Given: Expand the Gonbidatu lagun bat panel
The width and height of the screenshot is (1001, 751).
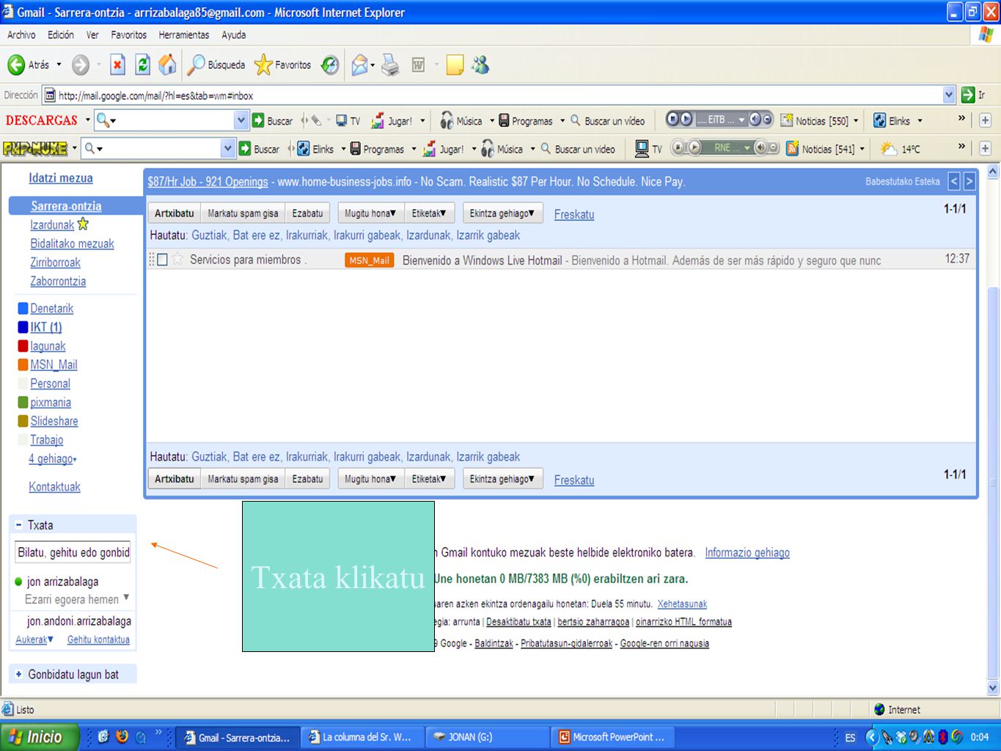Looking at the screenshot, I should click(19, 675).
